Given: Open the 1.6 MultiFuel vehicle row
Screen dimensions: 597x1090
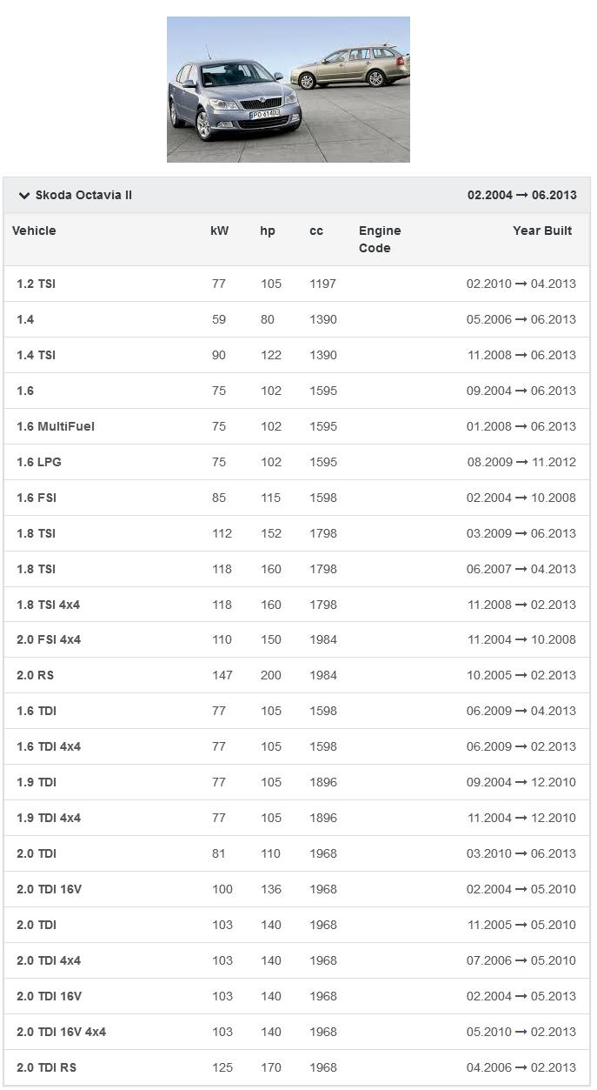Looking at the screenshot, I should coord(56,426).
